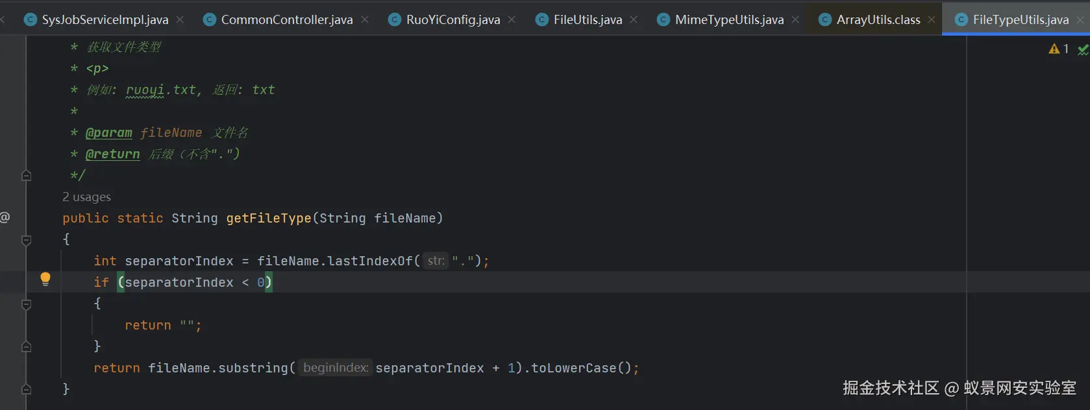Click the substring method call
The height and width of the screenshot is (410, 1090).
coord(253,368)
